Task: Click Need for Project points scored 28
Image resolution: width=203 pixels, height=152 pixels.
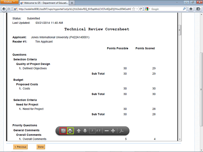Action: pos(154,109)
